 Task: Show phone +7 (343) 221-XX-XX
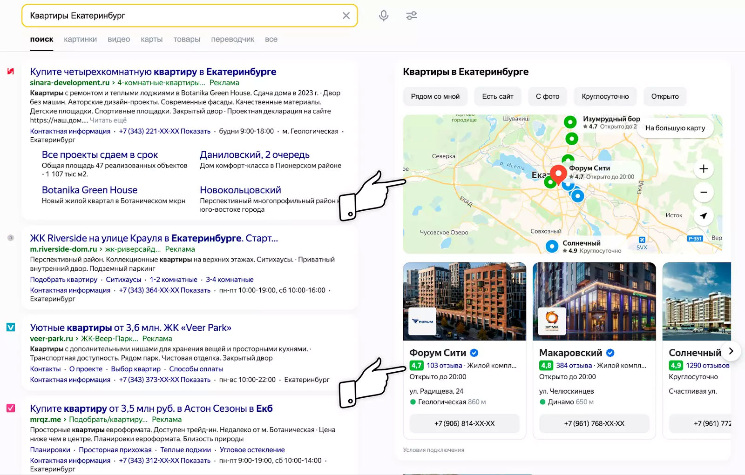coord(165,131)
